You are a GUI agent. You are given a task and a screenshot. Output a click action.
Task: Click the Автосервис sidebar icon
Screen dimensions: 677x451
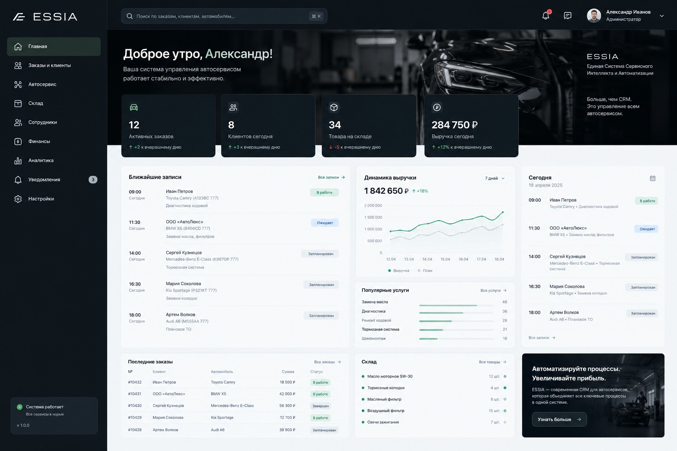click(x=18, y=84)
